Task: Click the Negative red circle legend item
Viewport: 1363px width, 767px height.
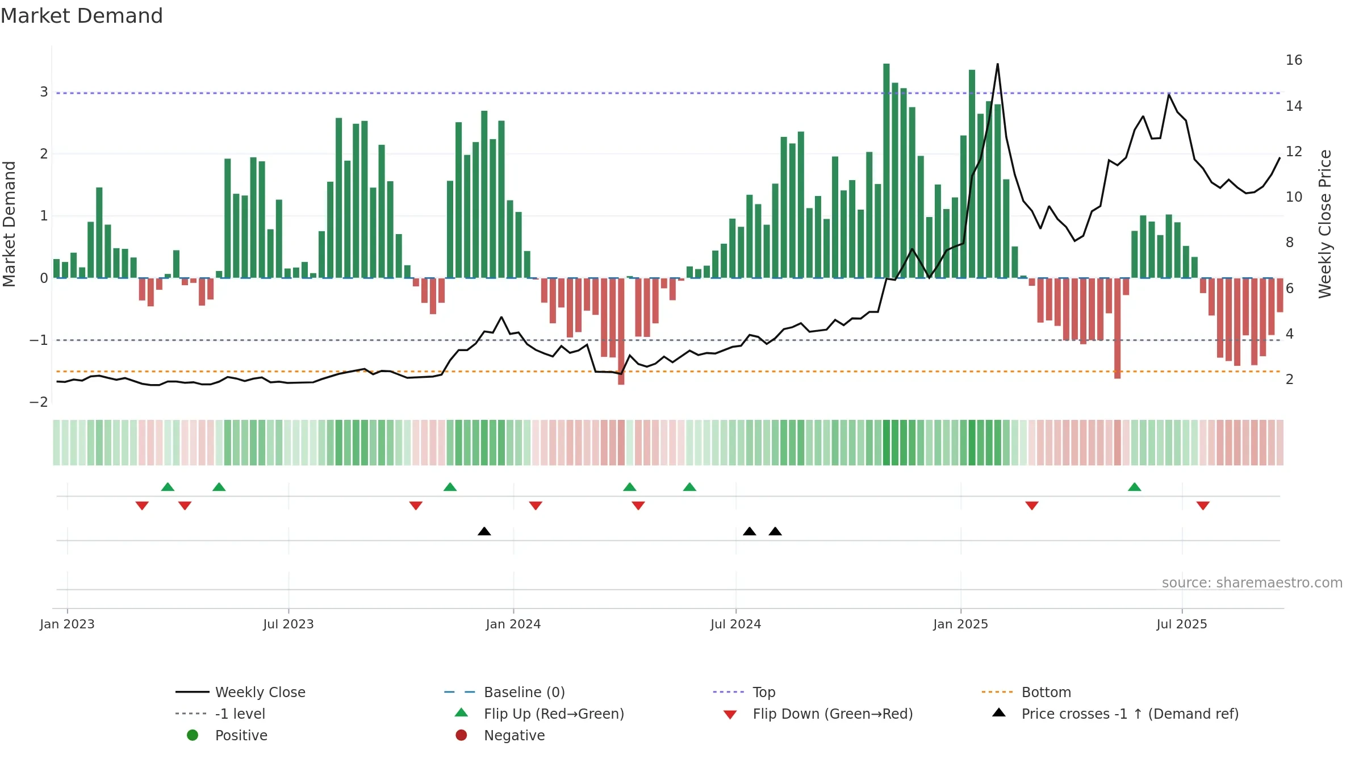Action: click(x=500, y=735)
